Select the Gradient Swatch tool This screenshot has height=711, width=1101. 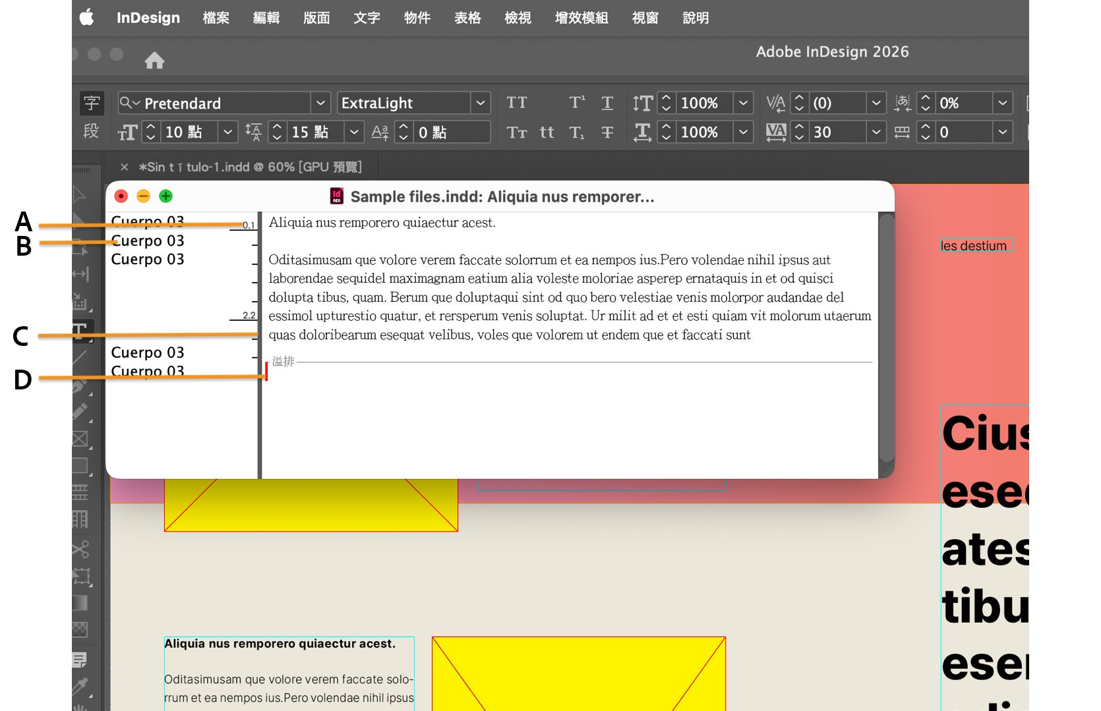click(80, 603)
